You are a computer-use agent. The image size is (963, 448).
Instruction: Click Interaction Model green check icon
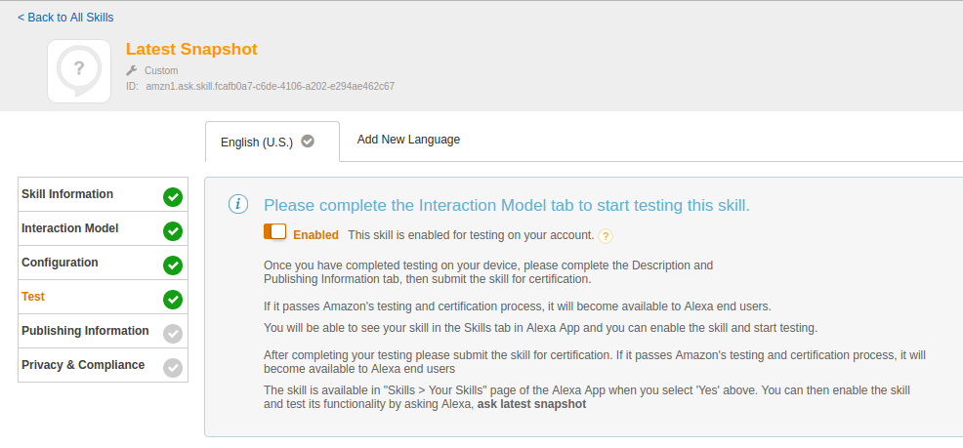point(173,231)
